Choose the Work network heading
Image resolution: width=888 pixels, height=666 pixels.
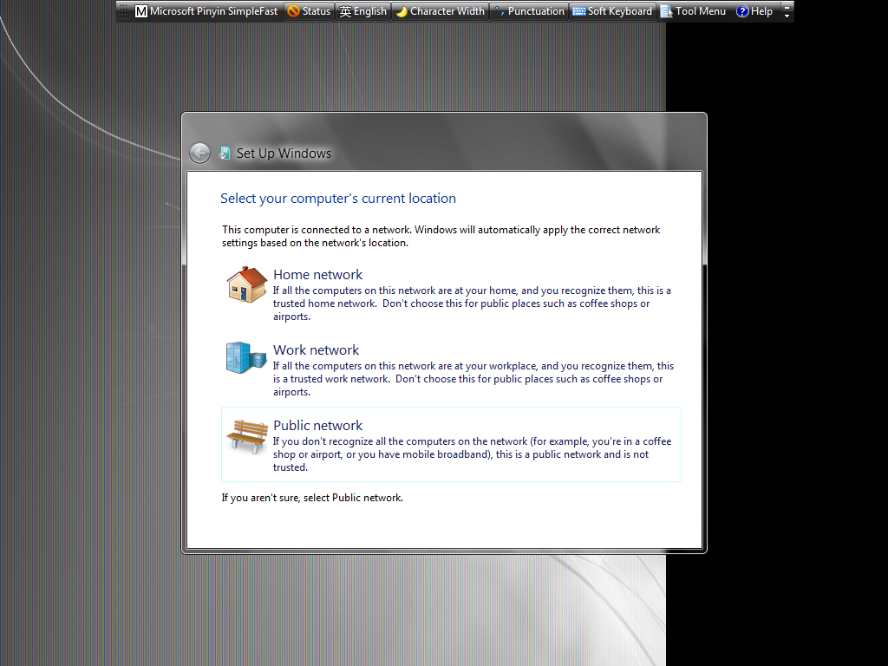pos(316,350)
